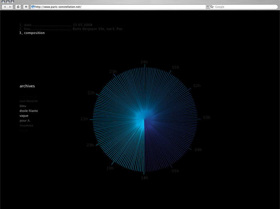Click inside the Google search box
The width and height of the screenshot is (280, 209).
pos(244,7)
